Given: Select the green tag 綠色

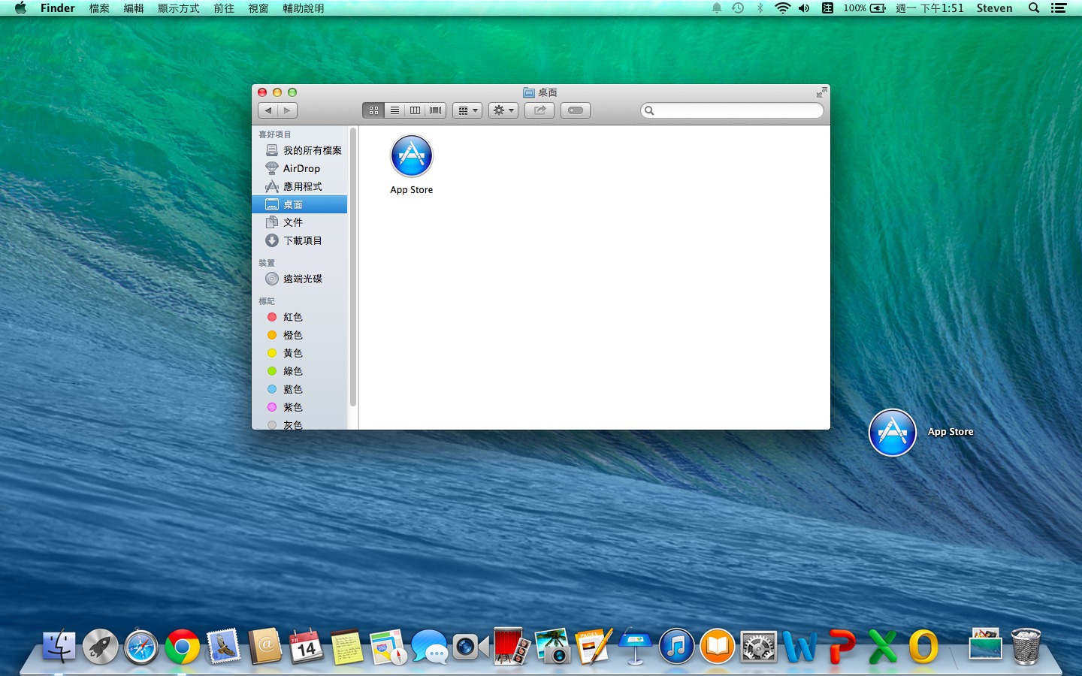Looking at the screenshot, I should 300,371.
